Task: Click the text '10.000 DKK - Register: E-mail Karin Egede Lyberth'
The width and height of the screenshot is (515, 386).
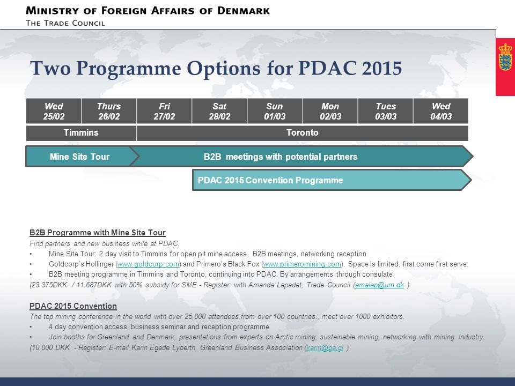Action: coord(113,347)
